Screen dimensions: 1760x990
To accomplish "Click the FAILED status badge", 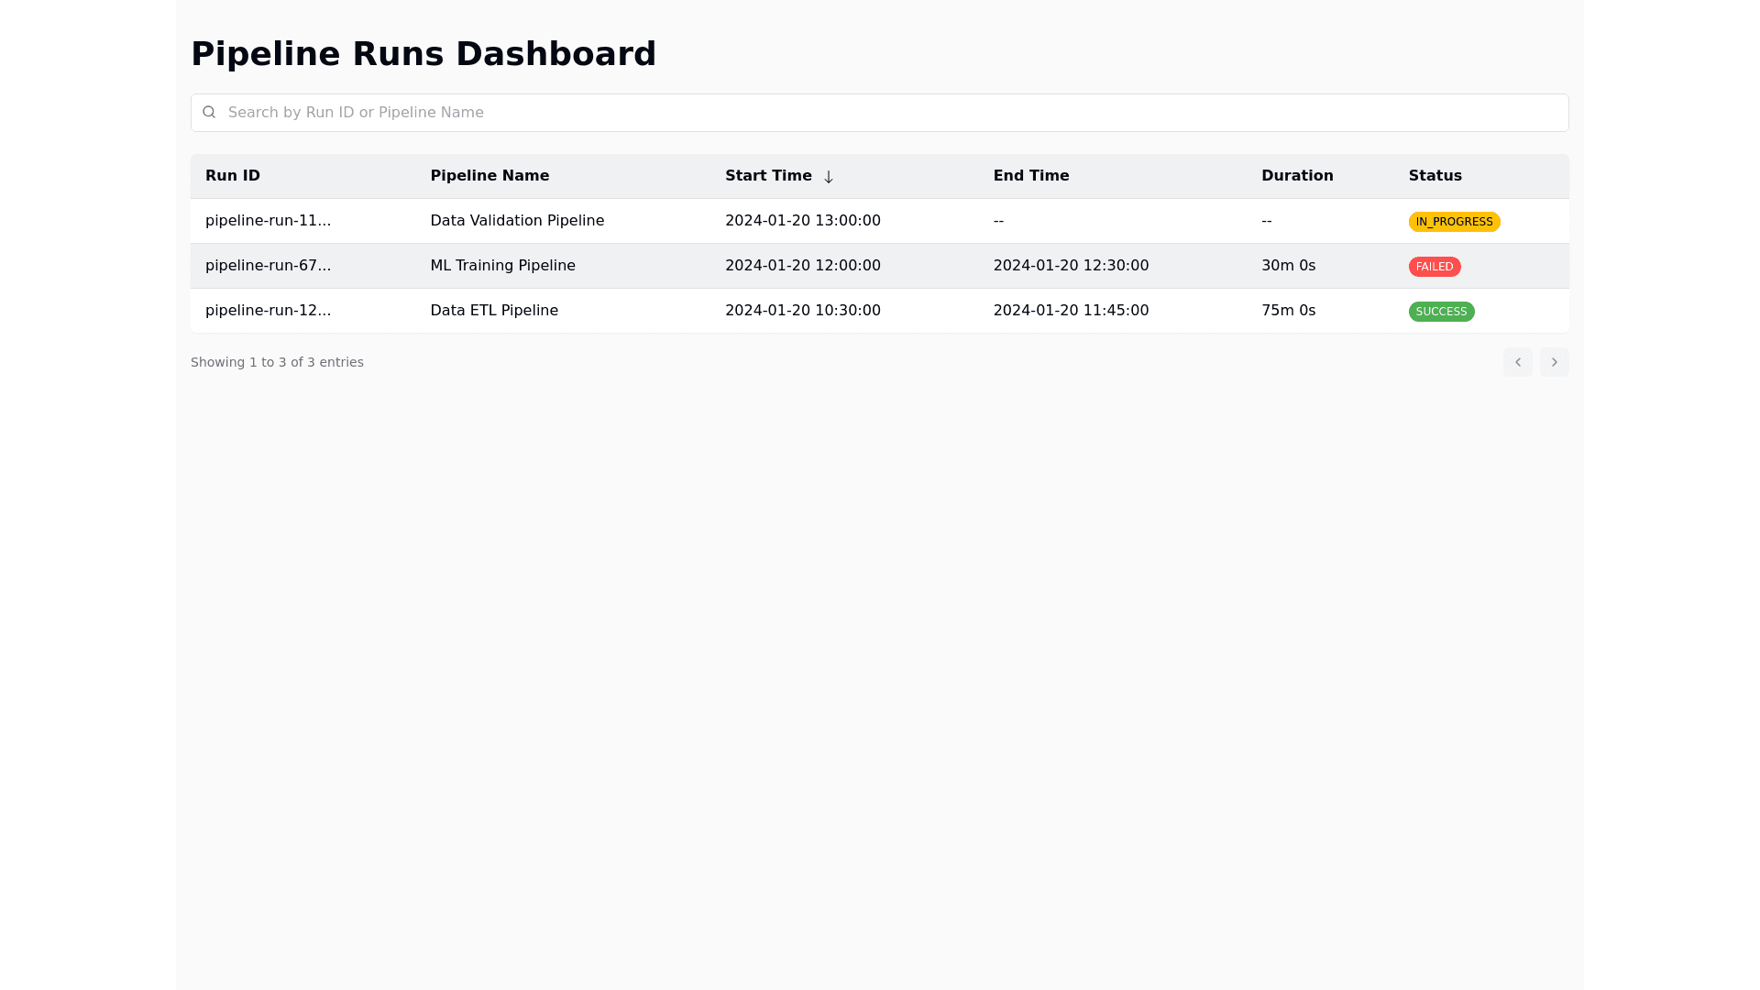I will [x=1434, y=267].
